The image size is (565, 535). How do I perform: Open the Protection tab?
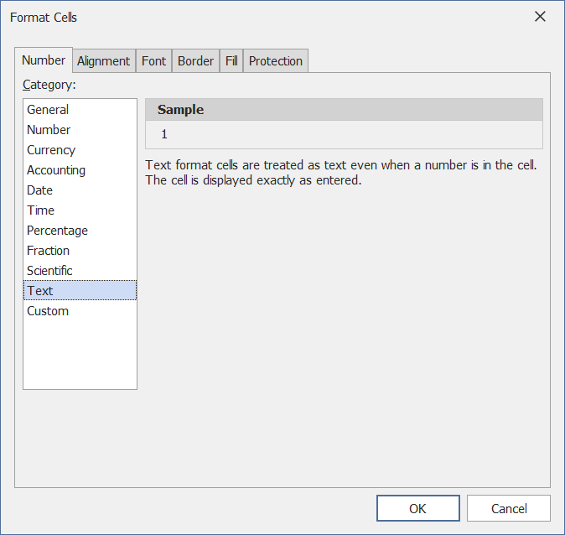pos(276,61)
